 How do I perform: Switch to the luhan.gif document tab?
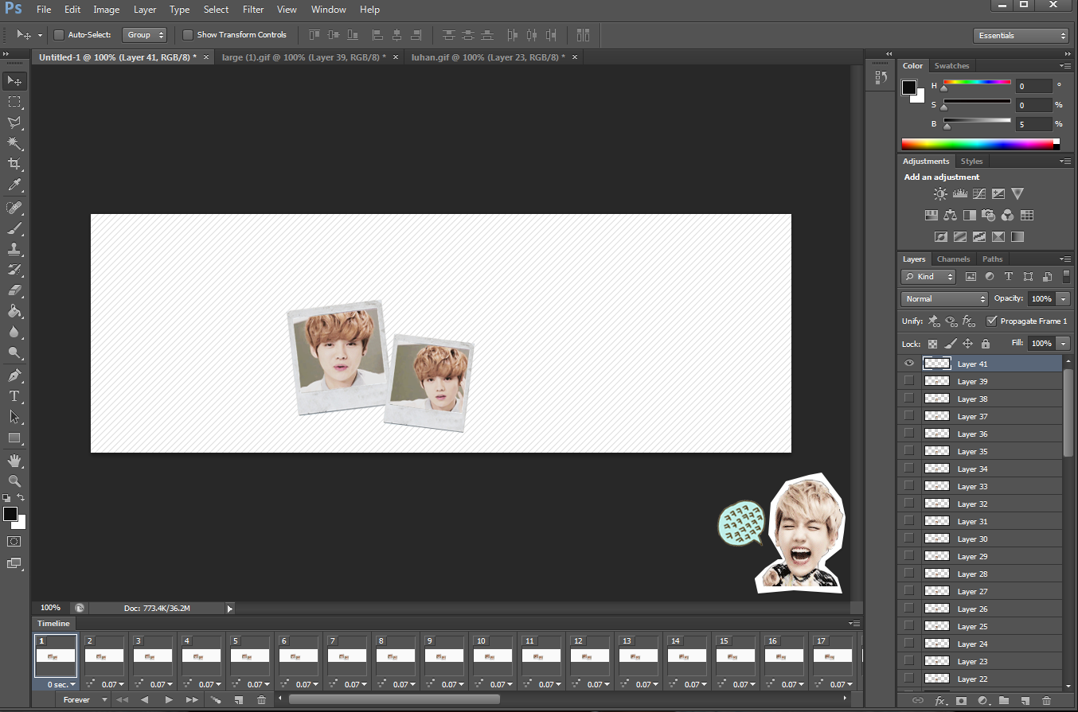point(488,57)
